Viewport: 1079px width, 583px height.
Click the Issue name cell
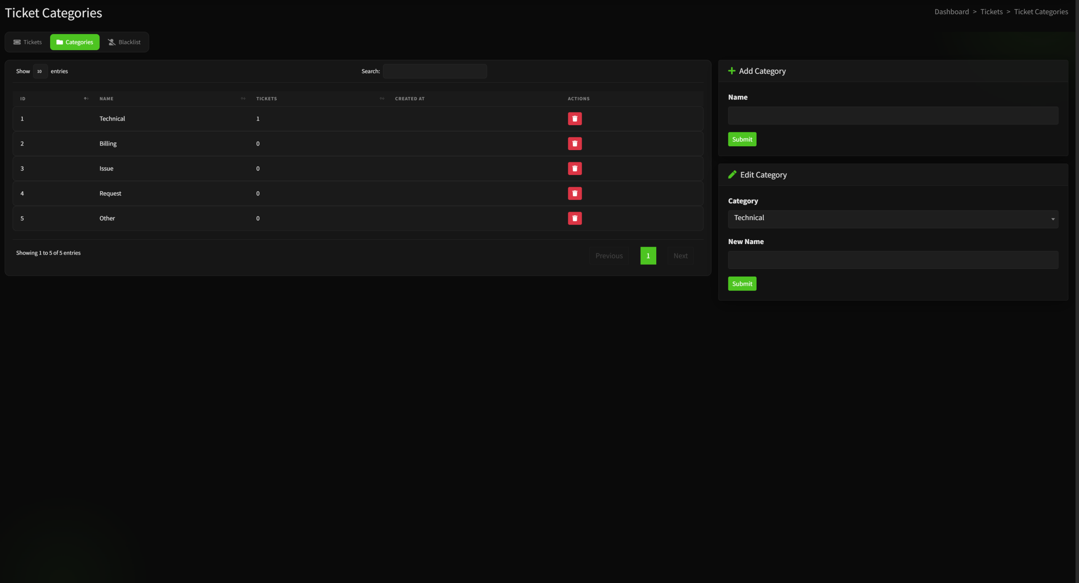tap(106, 168)
